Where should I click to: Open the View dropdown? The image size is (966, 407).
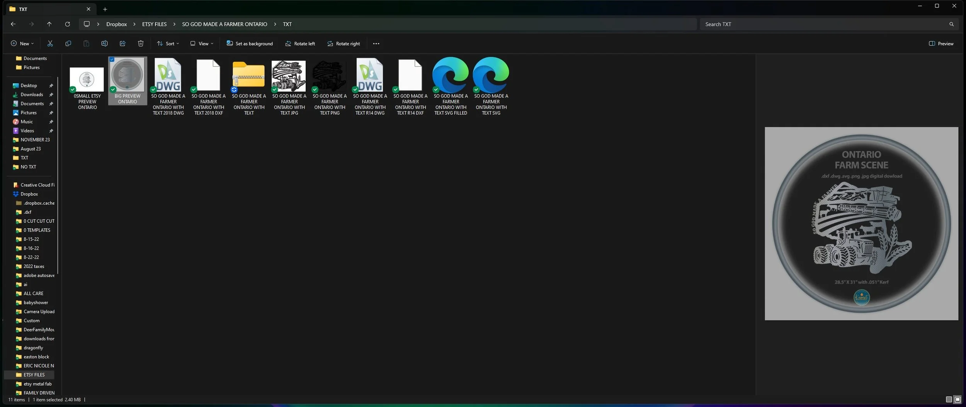click(x=202, y=44)
